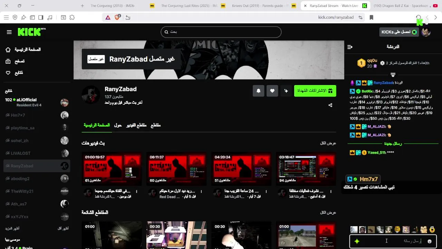
Task: Go forward with the browser arrow
Action: click(436, 17)
